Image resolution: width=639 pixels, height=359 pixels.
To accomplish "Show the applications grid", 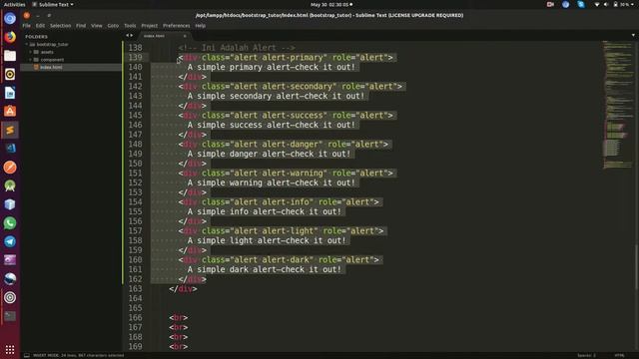I will [10, 350].
